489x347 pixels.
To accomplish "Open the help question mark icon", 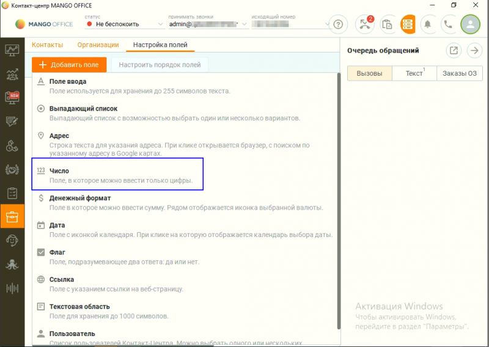I will (338, 24).
